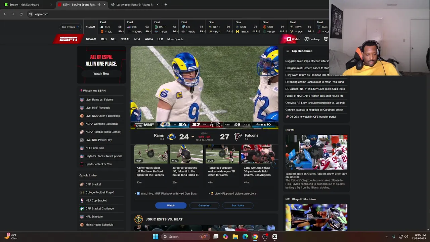Viewport: 430px width, 242px height.
Task: Open CapCut from the taskbar
Action: pyautogui.click(x=275, y=237)
